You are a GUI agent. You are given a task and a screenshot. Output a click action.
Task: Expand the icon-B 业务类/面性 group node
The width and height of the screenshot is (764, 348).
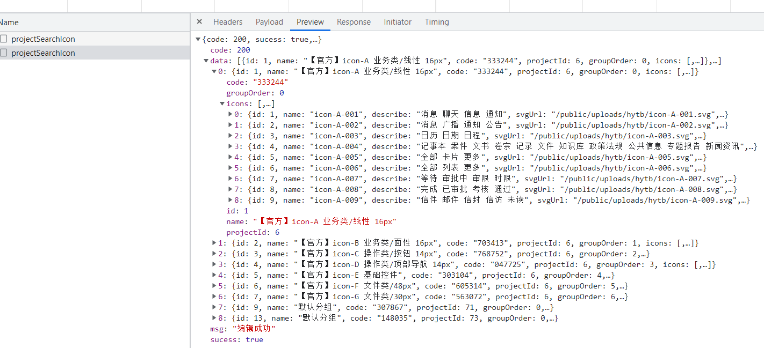pos(214,243)
